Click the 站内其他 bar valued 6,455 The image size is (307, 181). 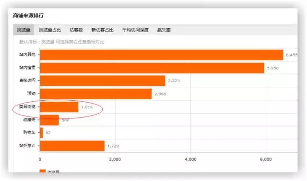click(162, 55)
